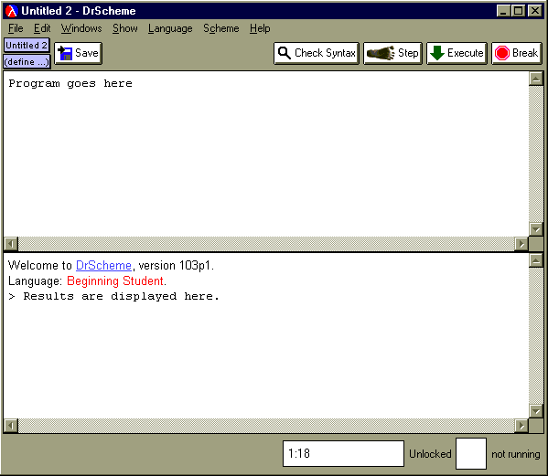Click the Untitled 2 filename button
The image size is (548, 476).
pos(27,45)
